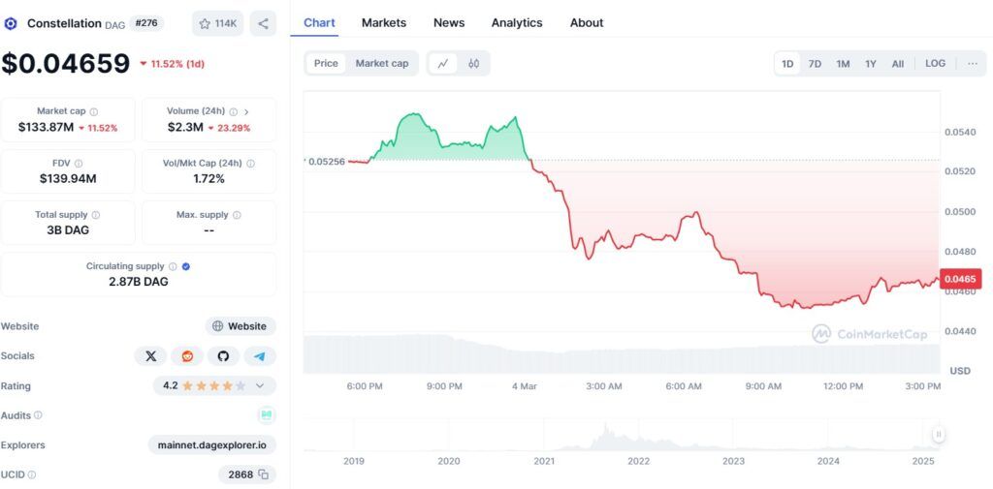Show Total supply info icon

(x=96, y=215)
